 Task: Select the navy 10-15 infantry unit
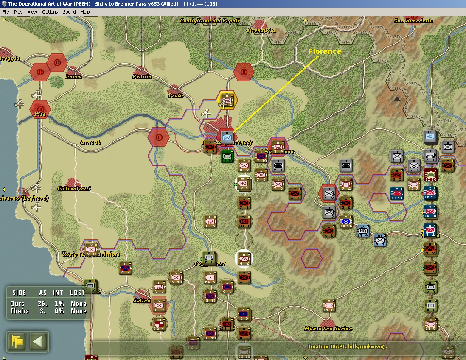pos(430,193)
